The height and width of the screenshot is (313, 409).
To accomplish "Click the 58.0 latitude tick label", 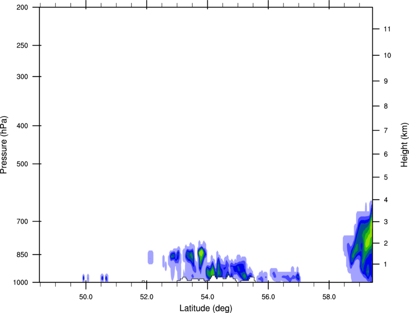I will point(329,297).
